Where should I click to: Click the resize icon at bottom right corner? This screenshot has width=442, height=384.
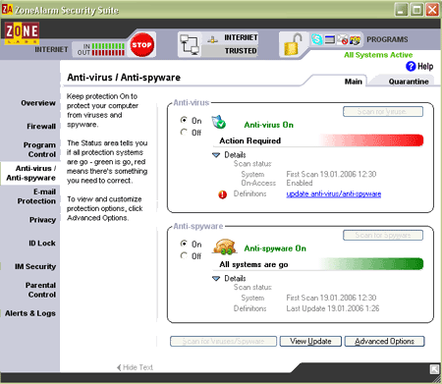click(434, 369)
